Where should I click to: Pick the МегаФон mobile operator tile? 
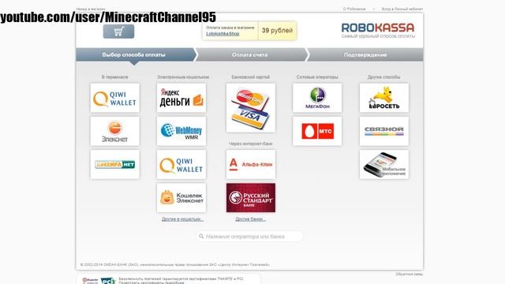pyautogui.click(x=317, y=98)
